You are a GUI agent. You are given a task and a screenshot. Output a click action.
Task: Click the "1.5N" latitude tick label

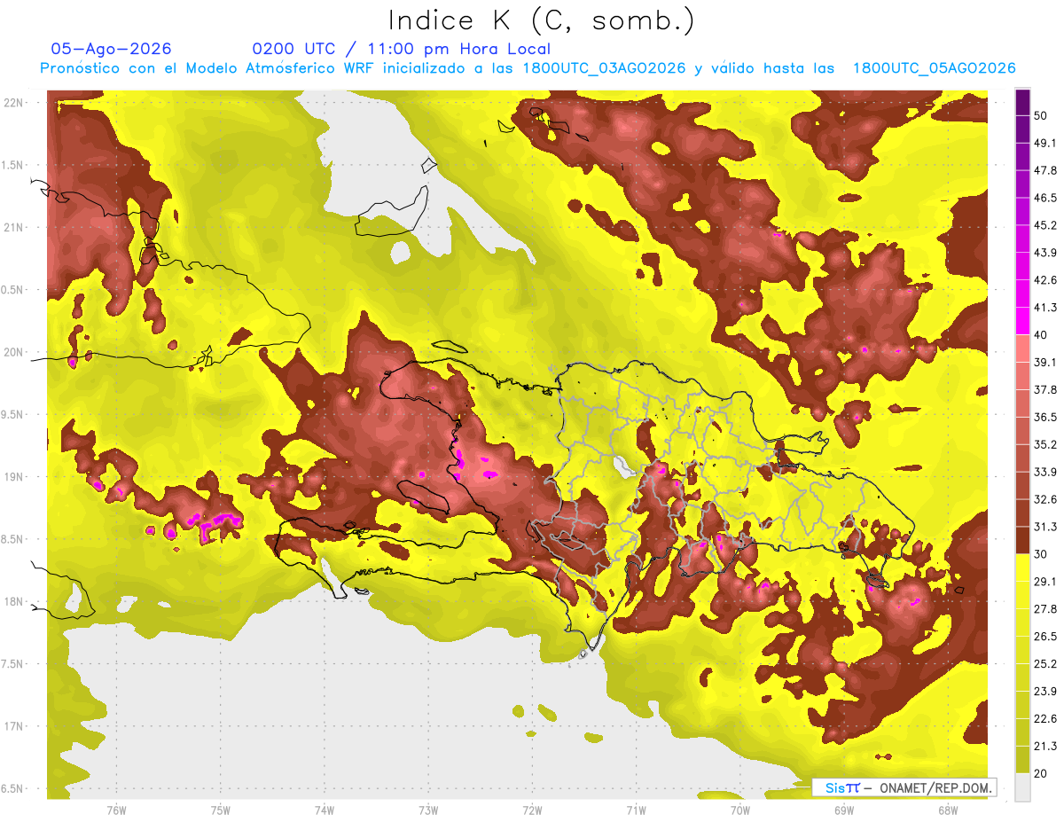coord(13,165)
